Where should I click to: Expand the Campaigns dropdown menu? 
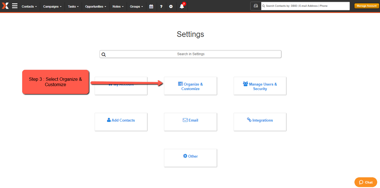click(52, 6)
